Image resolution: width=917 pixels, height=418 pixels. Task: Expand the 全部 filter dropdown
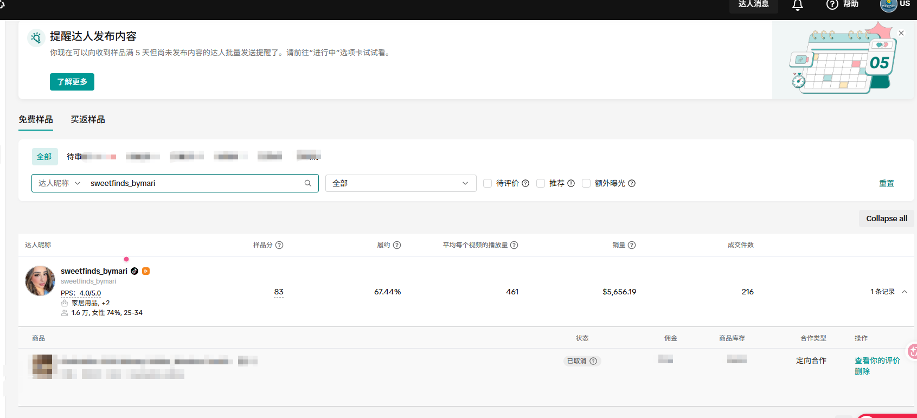coord(401,183)
